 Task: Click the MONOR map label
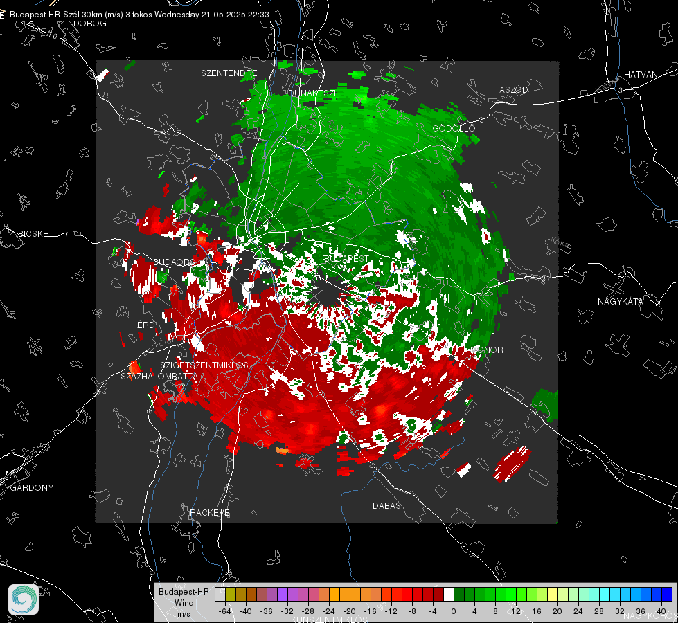488,350
